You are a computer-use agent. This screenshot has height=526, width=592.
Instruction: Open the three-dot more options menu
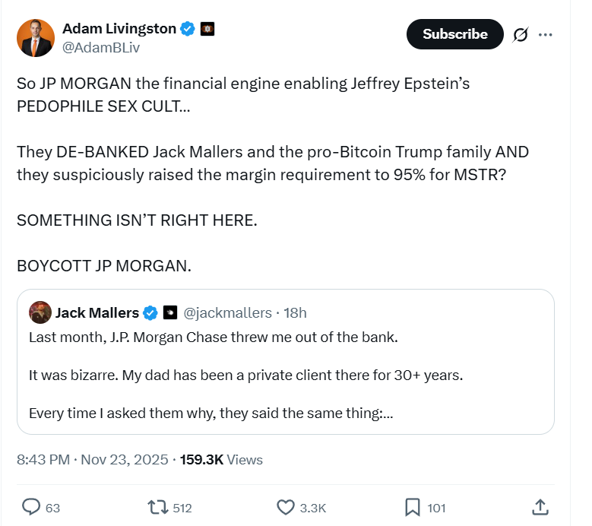[545, 34]
